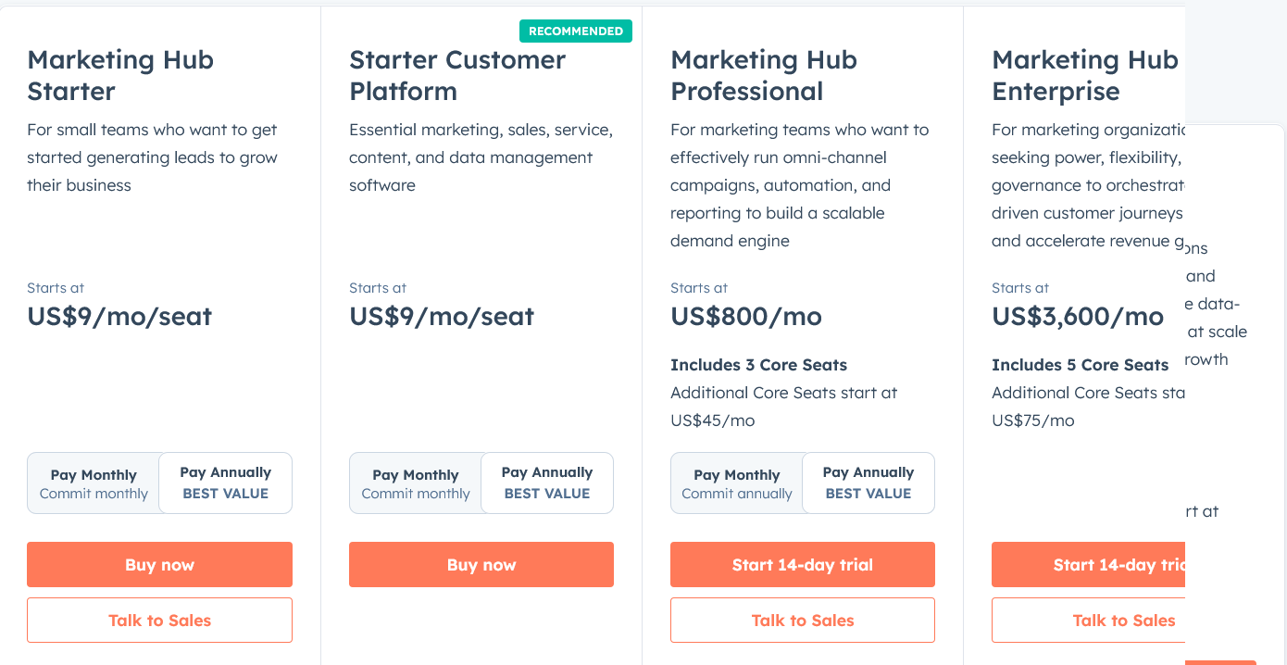Click Buy now under Starter Customer Platform
This screenshot has height=665, width=1287.
pos(481,565)
